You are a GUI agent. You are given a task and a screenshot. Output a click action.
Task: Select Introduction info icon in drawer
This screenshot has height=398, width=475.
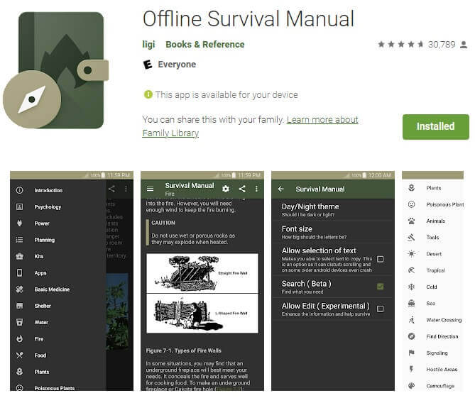[19, 190]
